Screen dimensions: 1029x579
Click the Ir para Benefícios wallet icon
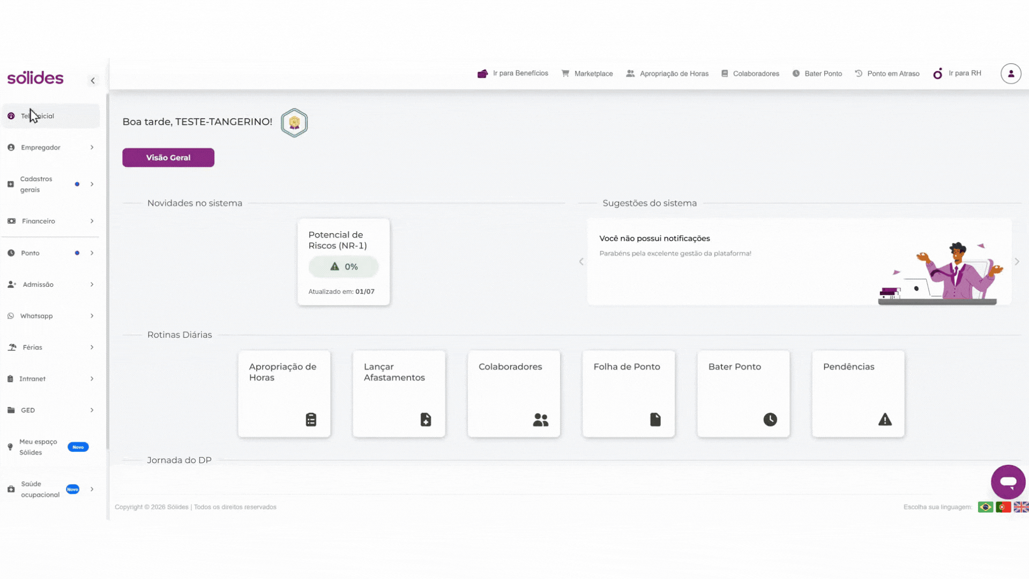(482, 73)
